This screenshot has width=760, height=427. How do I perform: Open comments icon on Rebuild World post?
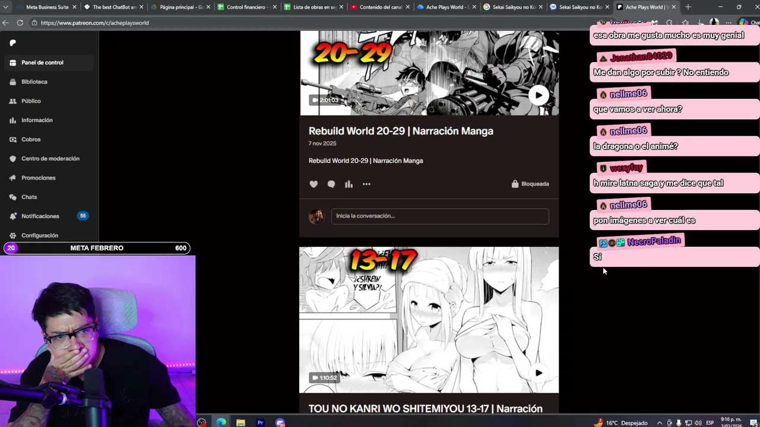331,184
